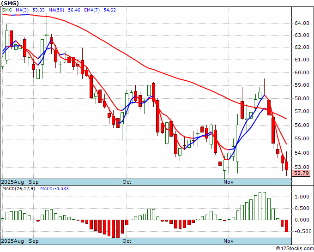Click the current price tag 52.79
The width and height of the screenshot is (314, 252).
pyautogui.click(x=301, y=173)
